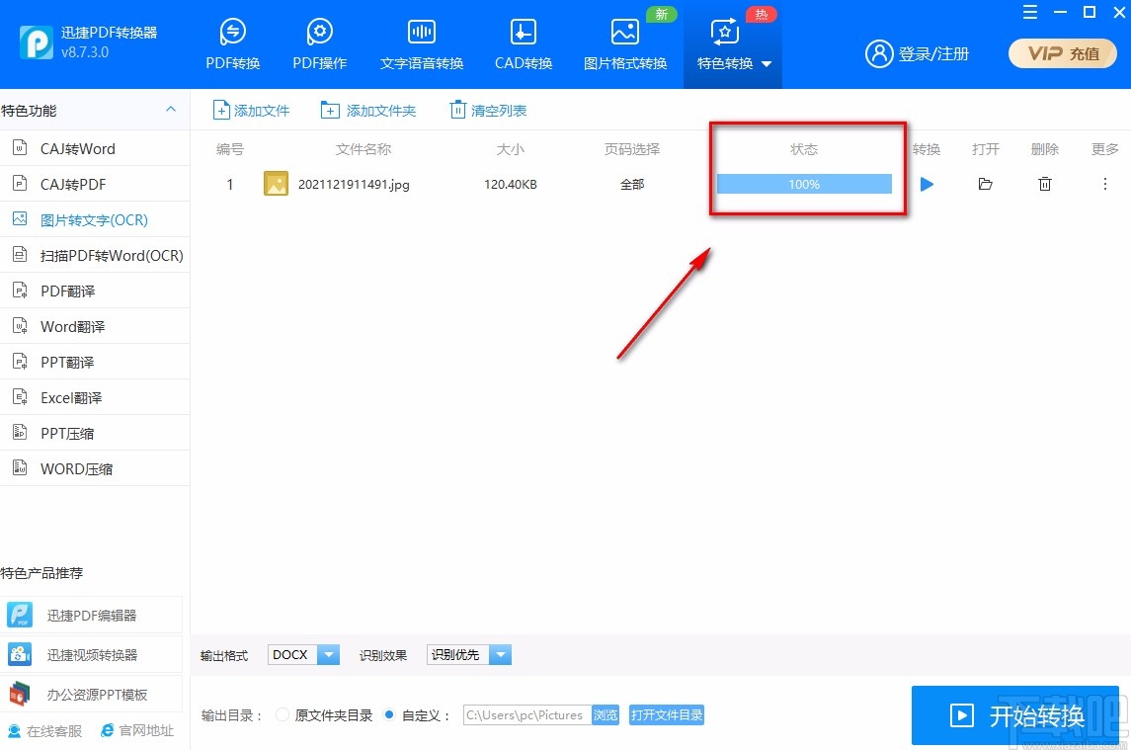1131x750 pixels.
Task: Collapse the 特色功能 sidebar section
Action: coord(170,110)
